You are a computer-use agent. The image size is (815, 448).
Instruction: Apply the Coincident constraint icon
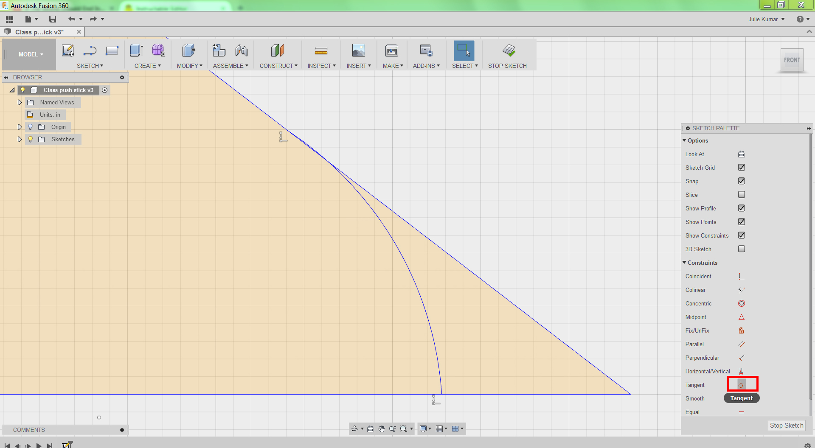click(x=742, y=277)
